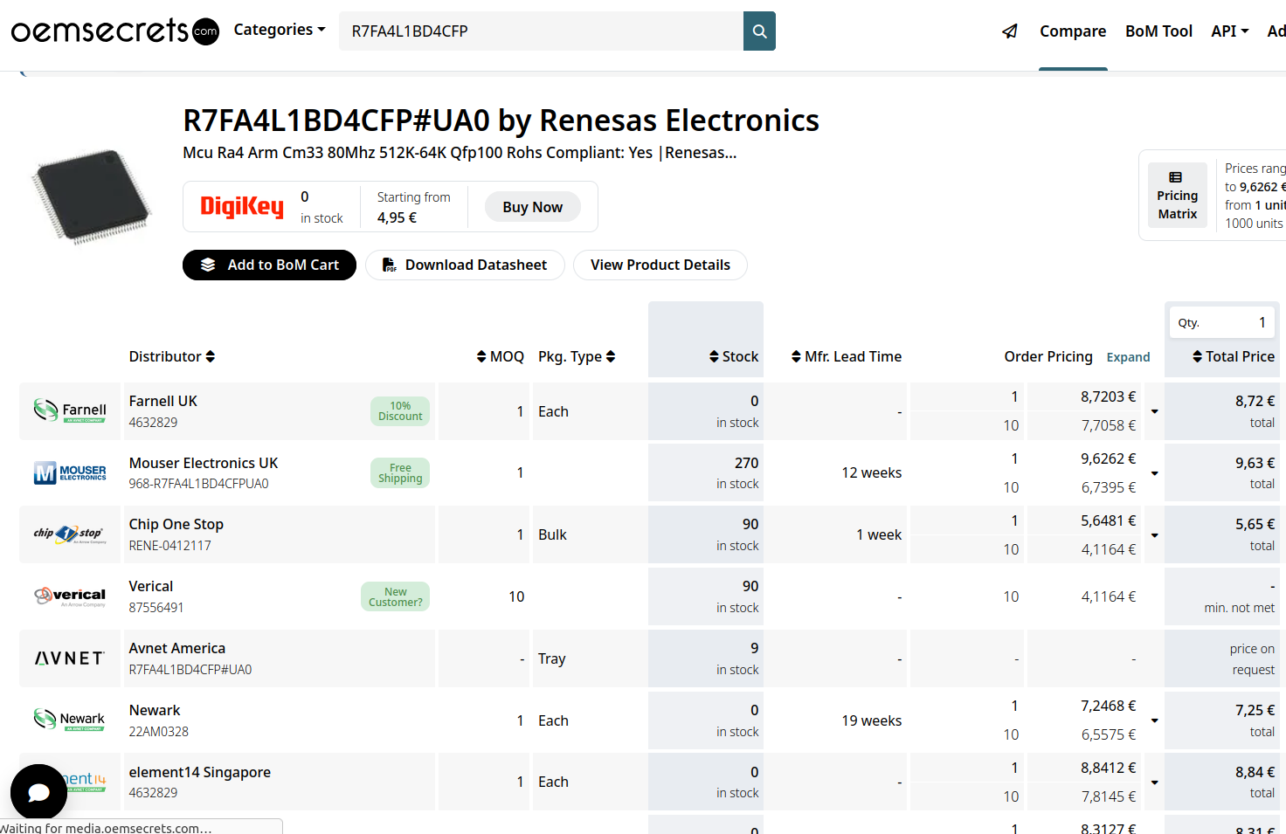This screenshot has width=1286, height=834.
Task: Click DigiKey starting price 4,95 €
Action: [397, 217]
